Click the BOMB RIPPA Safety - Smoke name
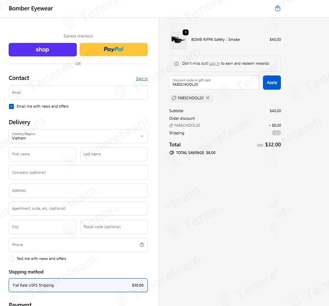 [216, 39]
